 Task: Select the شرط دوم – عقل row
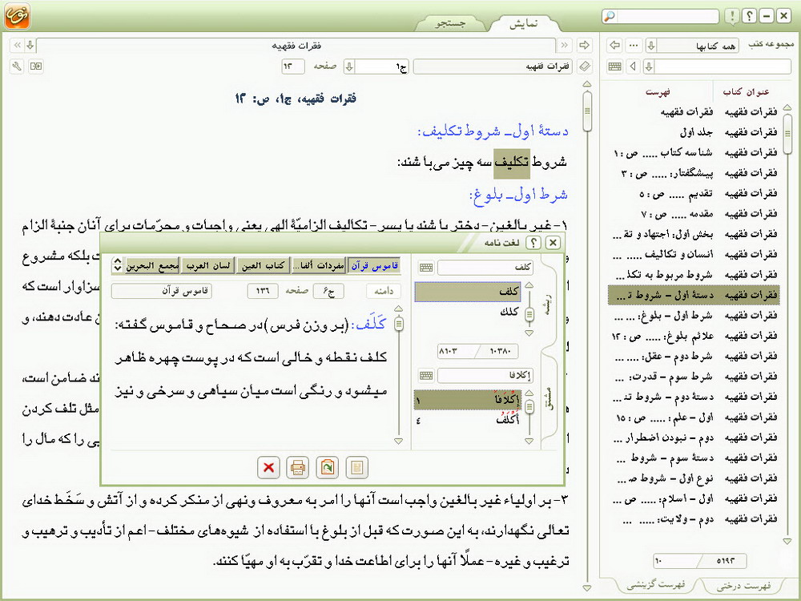click(694, 357)
